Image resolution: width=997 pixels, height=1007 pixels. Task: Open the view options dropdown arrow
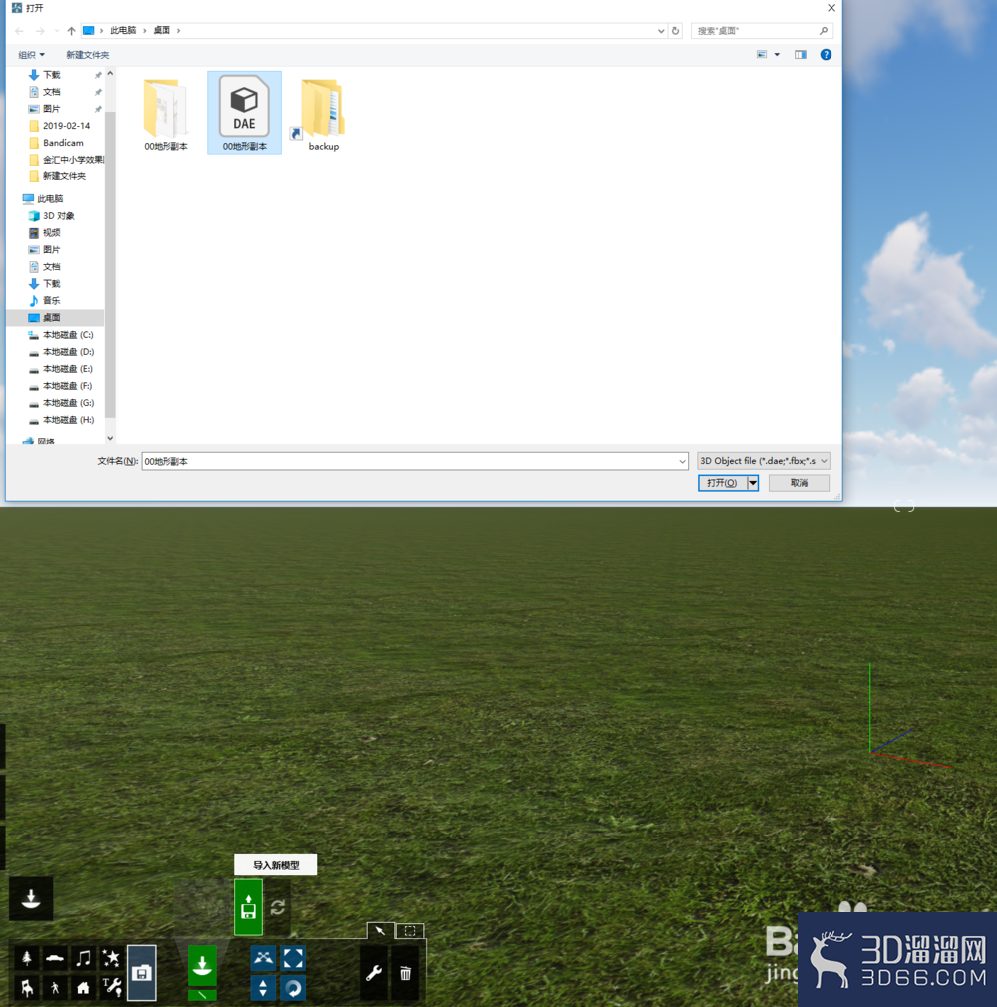pyautogui.click(x=777, y=55)
